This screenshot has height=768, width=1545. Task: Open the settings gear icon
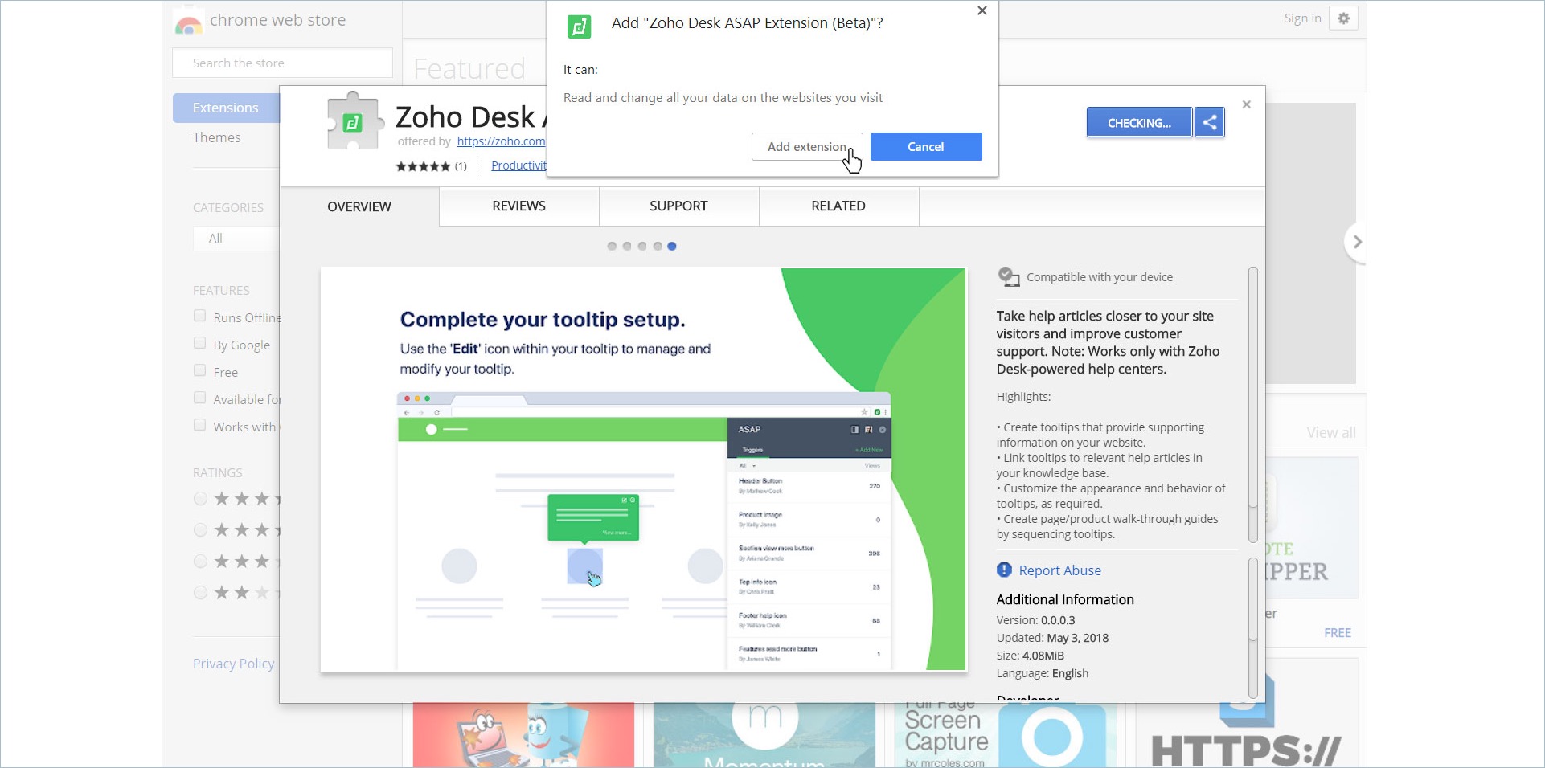1343,18
